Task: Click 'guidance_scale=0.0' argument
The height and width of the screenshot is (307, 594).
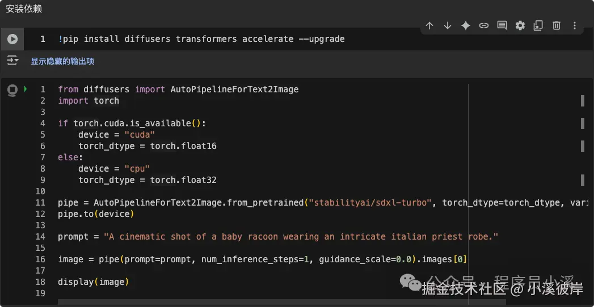Action: (365, 259)
